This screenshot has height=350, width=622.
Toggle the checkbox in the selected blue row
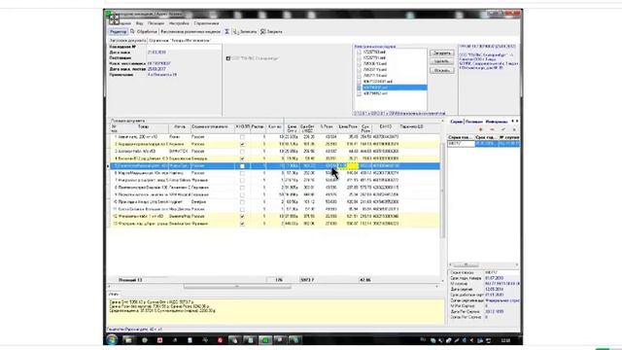click(242, 166)
